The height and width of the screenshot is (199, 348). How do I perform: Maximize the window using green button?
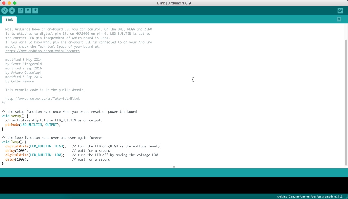(15, 3)
